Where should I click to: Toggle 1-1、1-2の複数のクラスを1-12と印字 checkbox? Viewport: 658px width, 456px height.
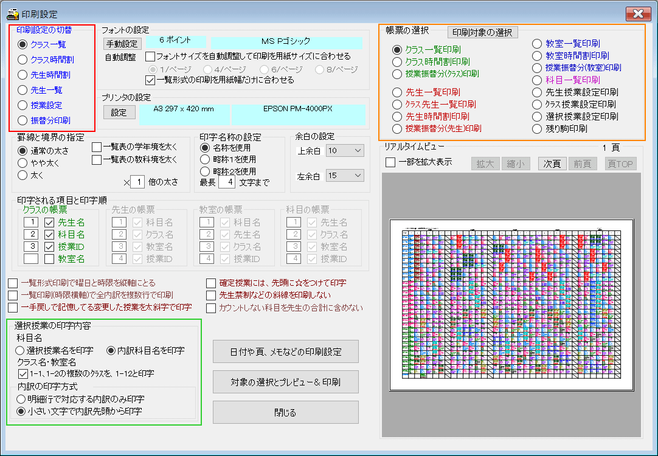pos(23,373)
